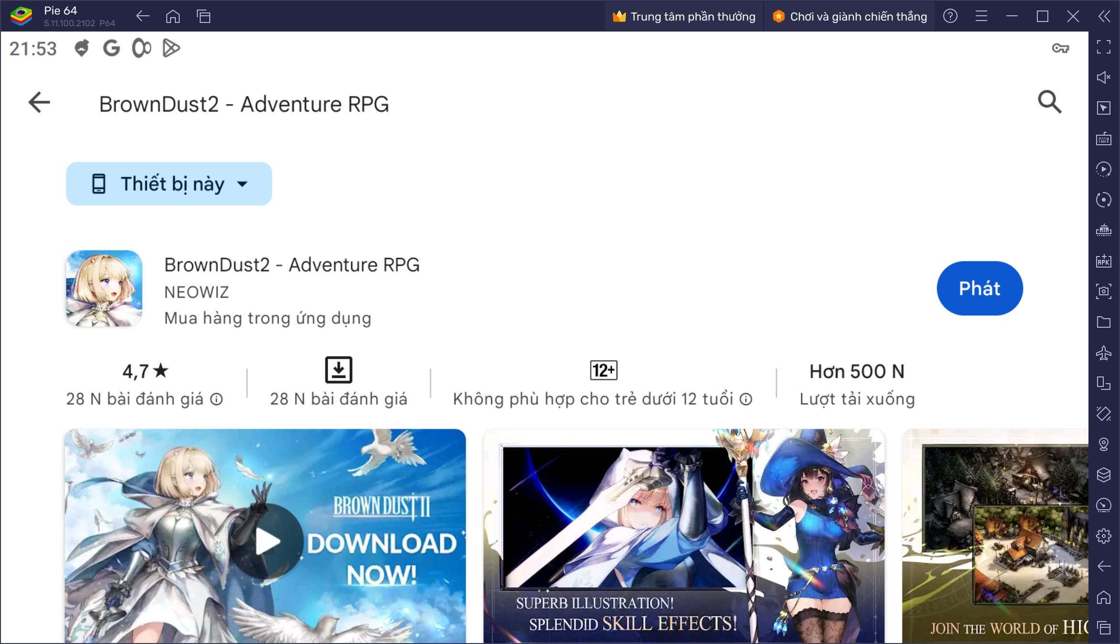
Task: Click the 12+ content rating badge
Action: click(x=603, y=370)
